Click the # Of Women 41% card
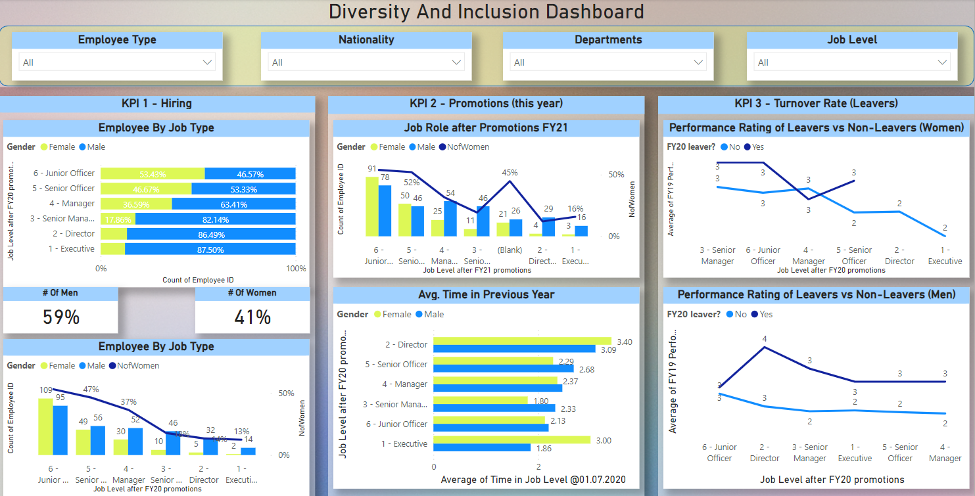Viewport: 975px width, 496px height. [252, 315]
